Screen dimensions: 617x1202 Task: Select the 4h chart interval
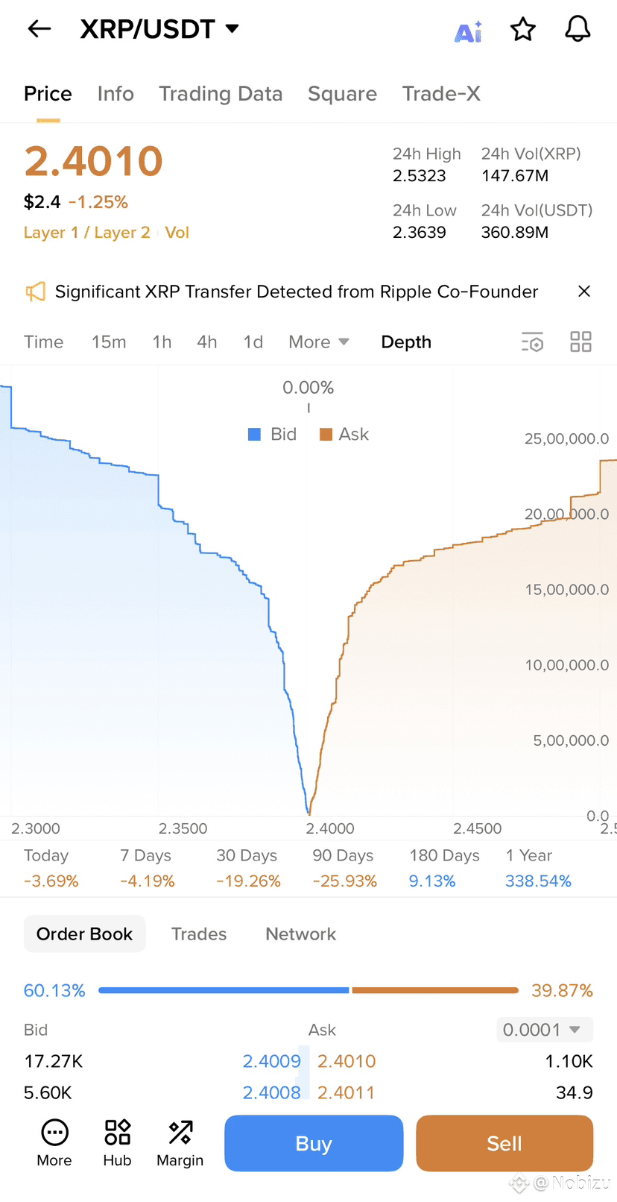[x=206, y=342]
